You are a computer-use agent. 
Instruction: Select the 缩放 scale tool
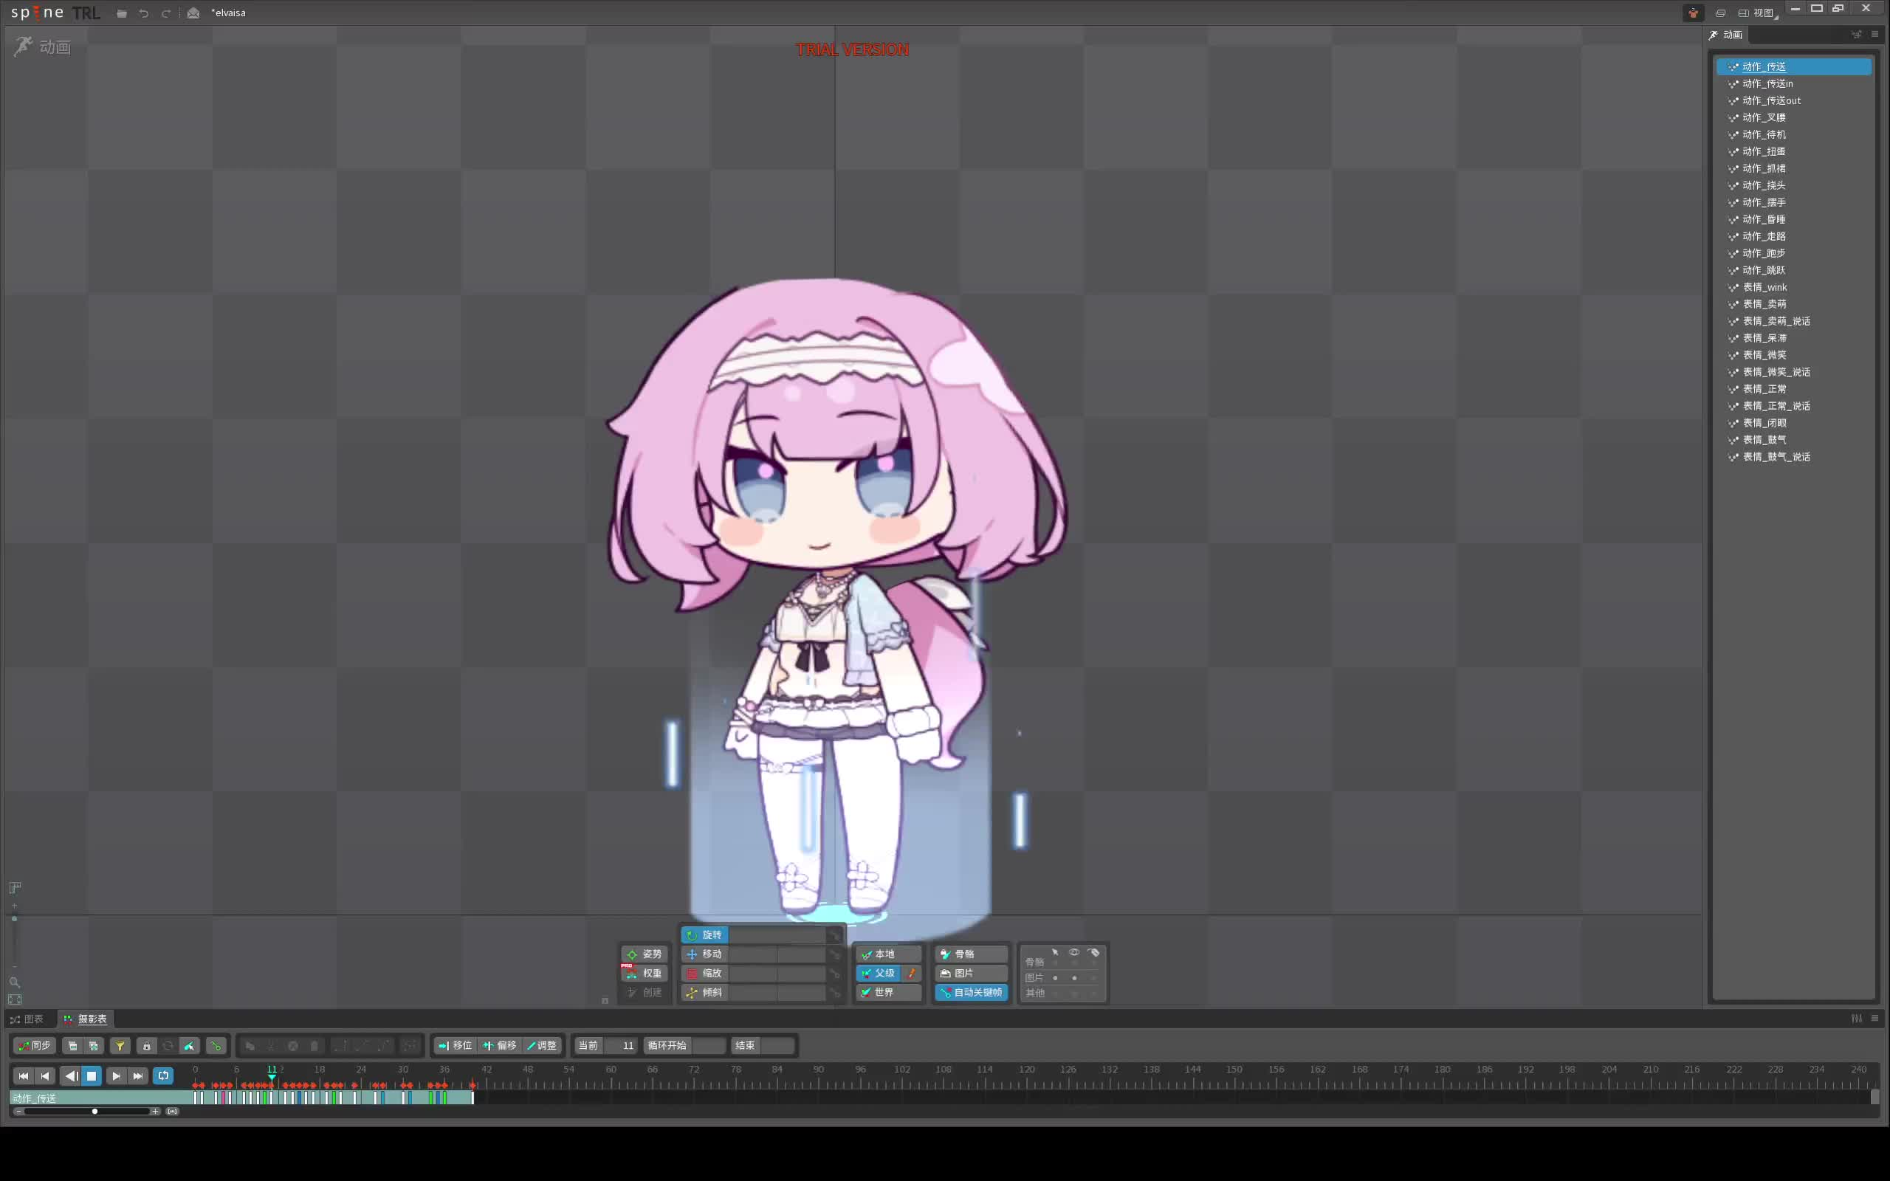[x=704, y=974]
